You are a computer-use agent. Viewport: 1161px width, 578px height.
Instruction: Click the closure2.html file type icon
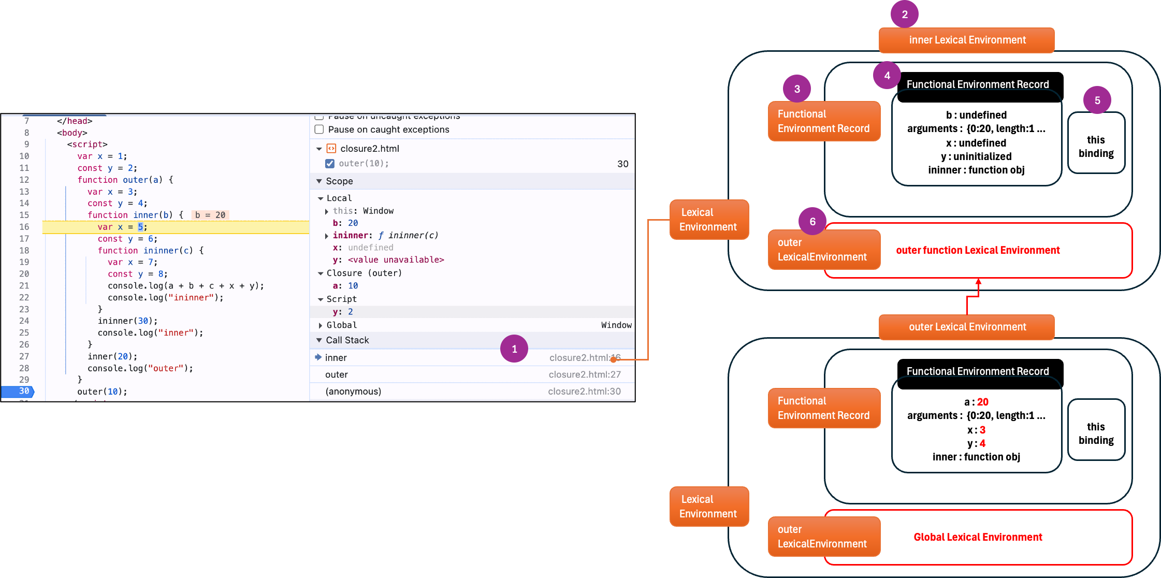pyautogui.click(x=331, y=149)
